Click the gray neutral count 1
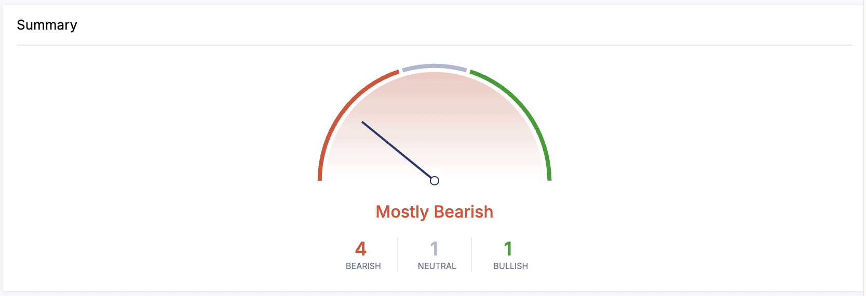 (435, 249)
